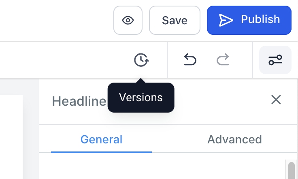The width and height of the screenshot is (298, 179).
Task: Switch to the General tab
Action: [101, 140]
